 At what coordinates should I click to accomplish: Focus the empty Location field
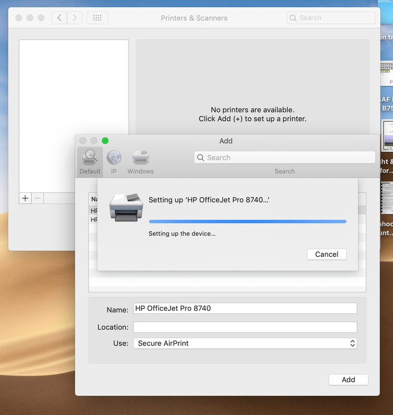point(245,327)
